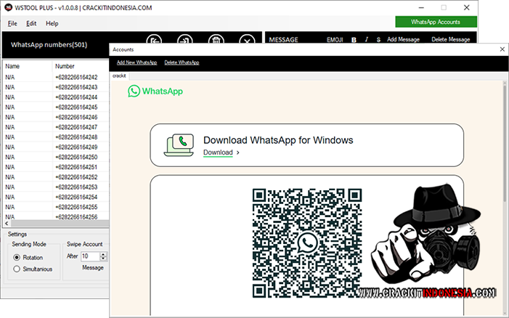Toggle italic message formatting

tap(367, 39)
